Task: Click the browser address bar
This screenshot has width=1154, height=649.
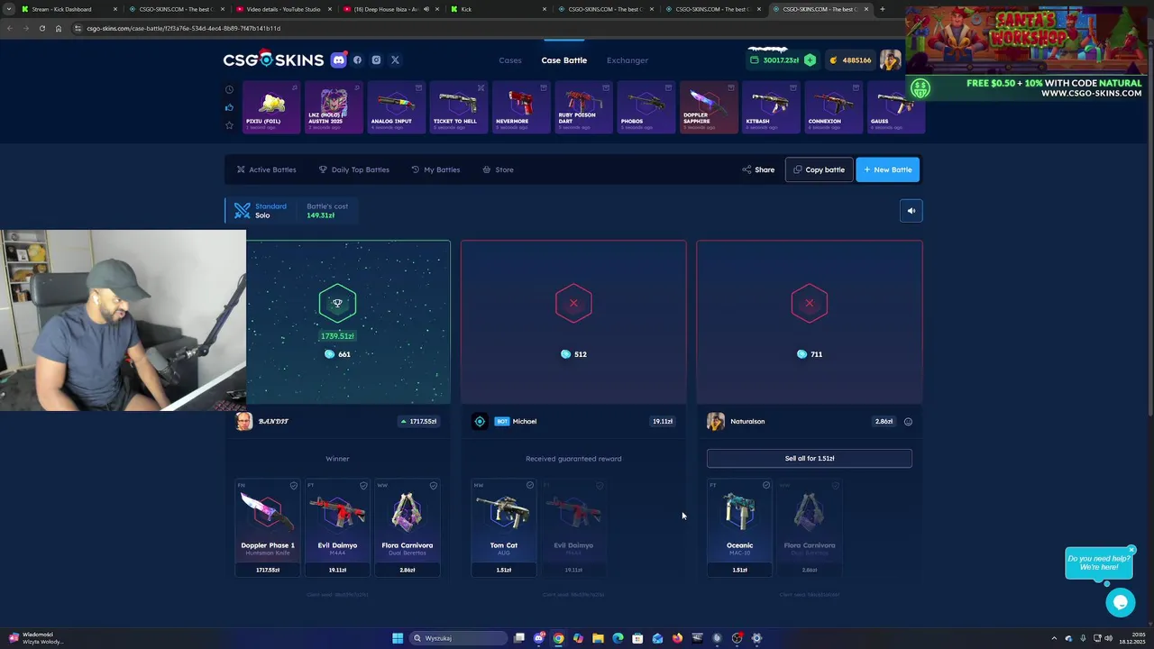Action: click(x=487, y=28)
